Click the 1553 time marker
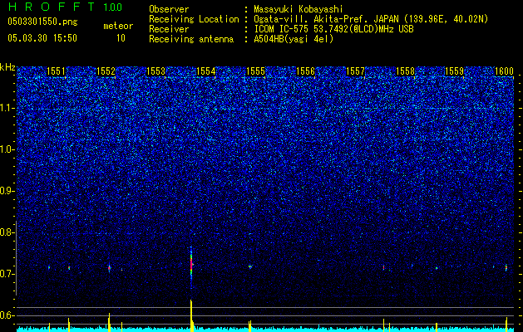 point(155,71)
